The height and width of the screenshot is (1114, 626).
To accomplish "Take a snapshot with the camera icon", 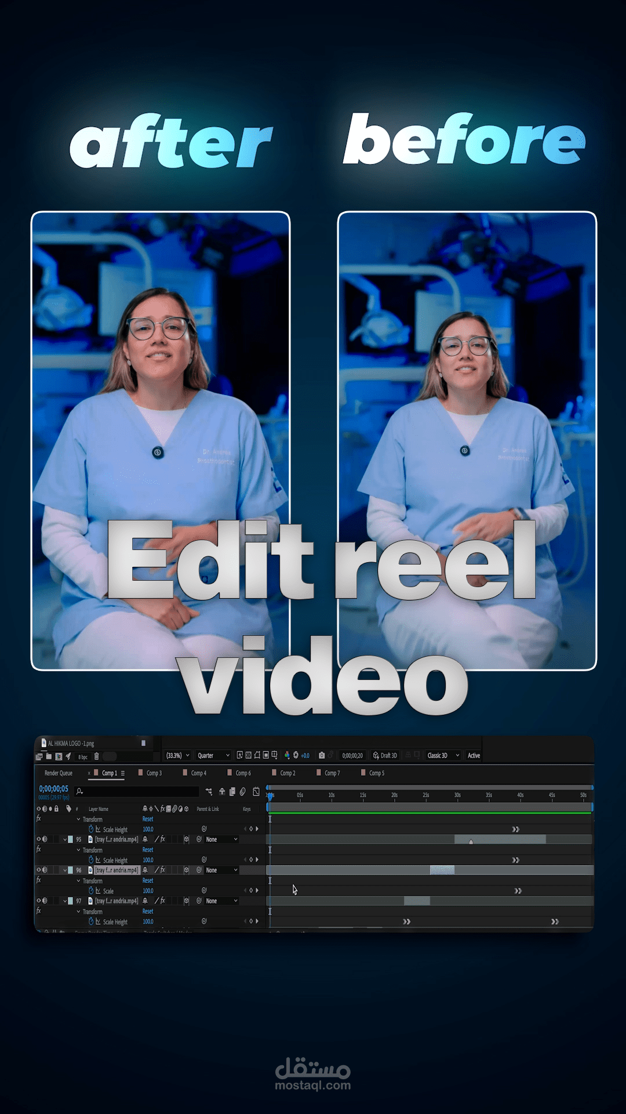I will (322, 755).
